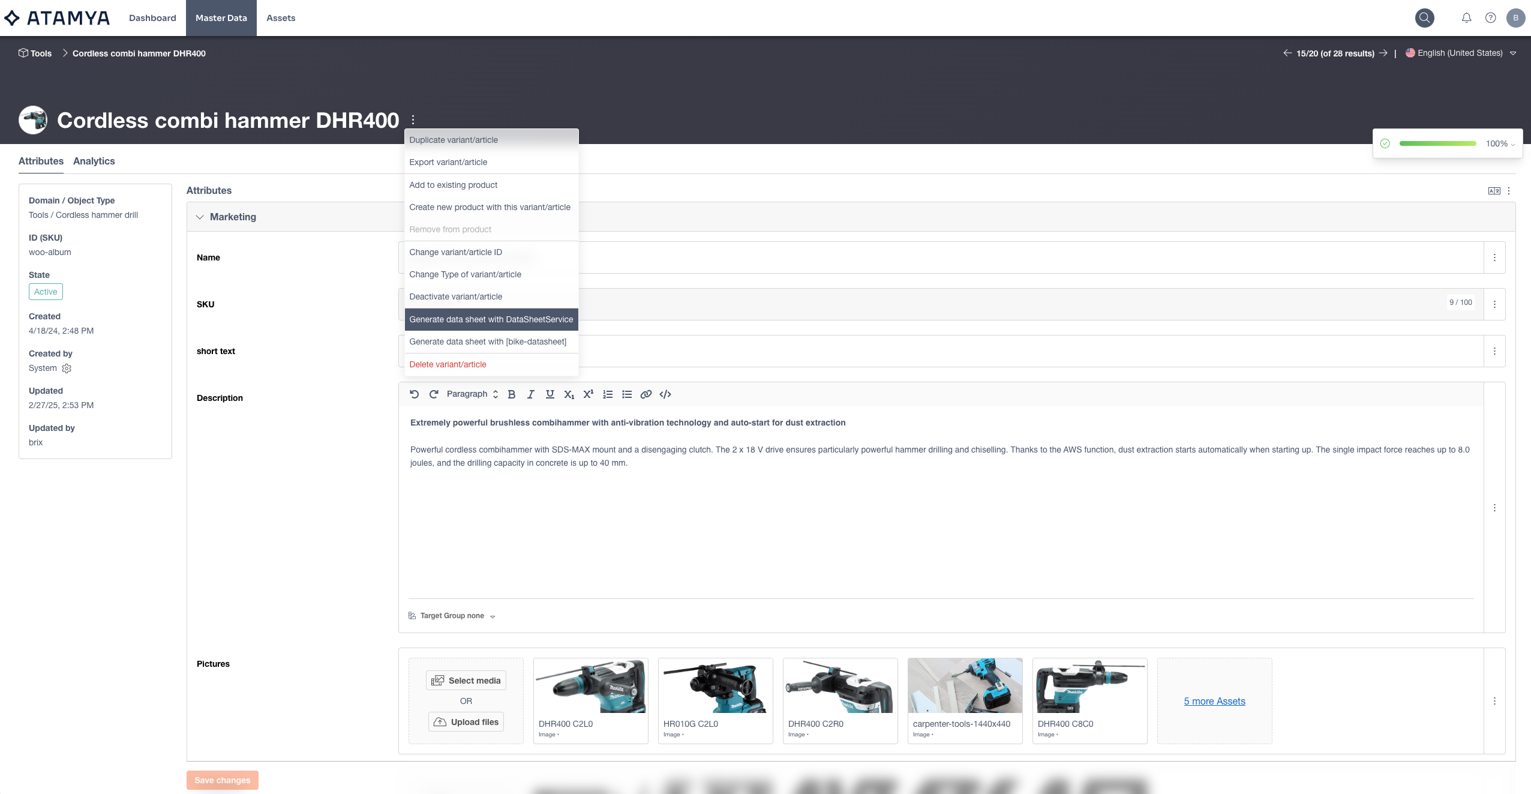Click the undo icon in description editor
Viewport: 1531px width, 794px height.
(415, 394)
